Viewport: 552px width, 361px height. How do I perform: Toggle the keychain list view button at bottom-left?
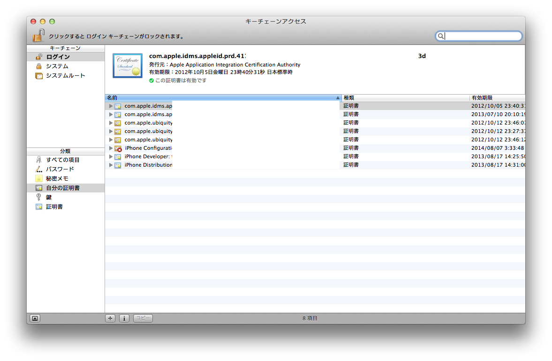pyautogui.click(x=35, y=318)
